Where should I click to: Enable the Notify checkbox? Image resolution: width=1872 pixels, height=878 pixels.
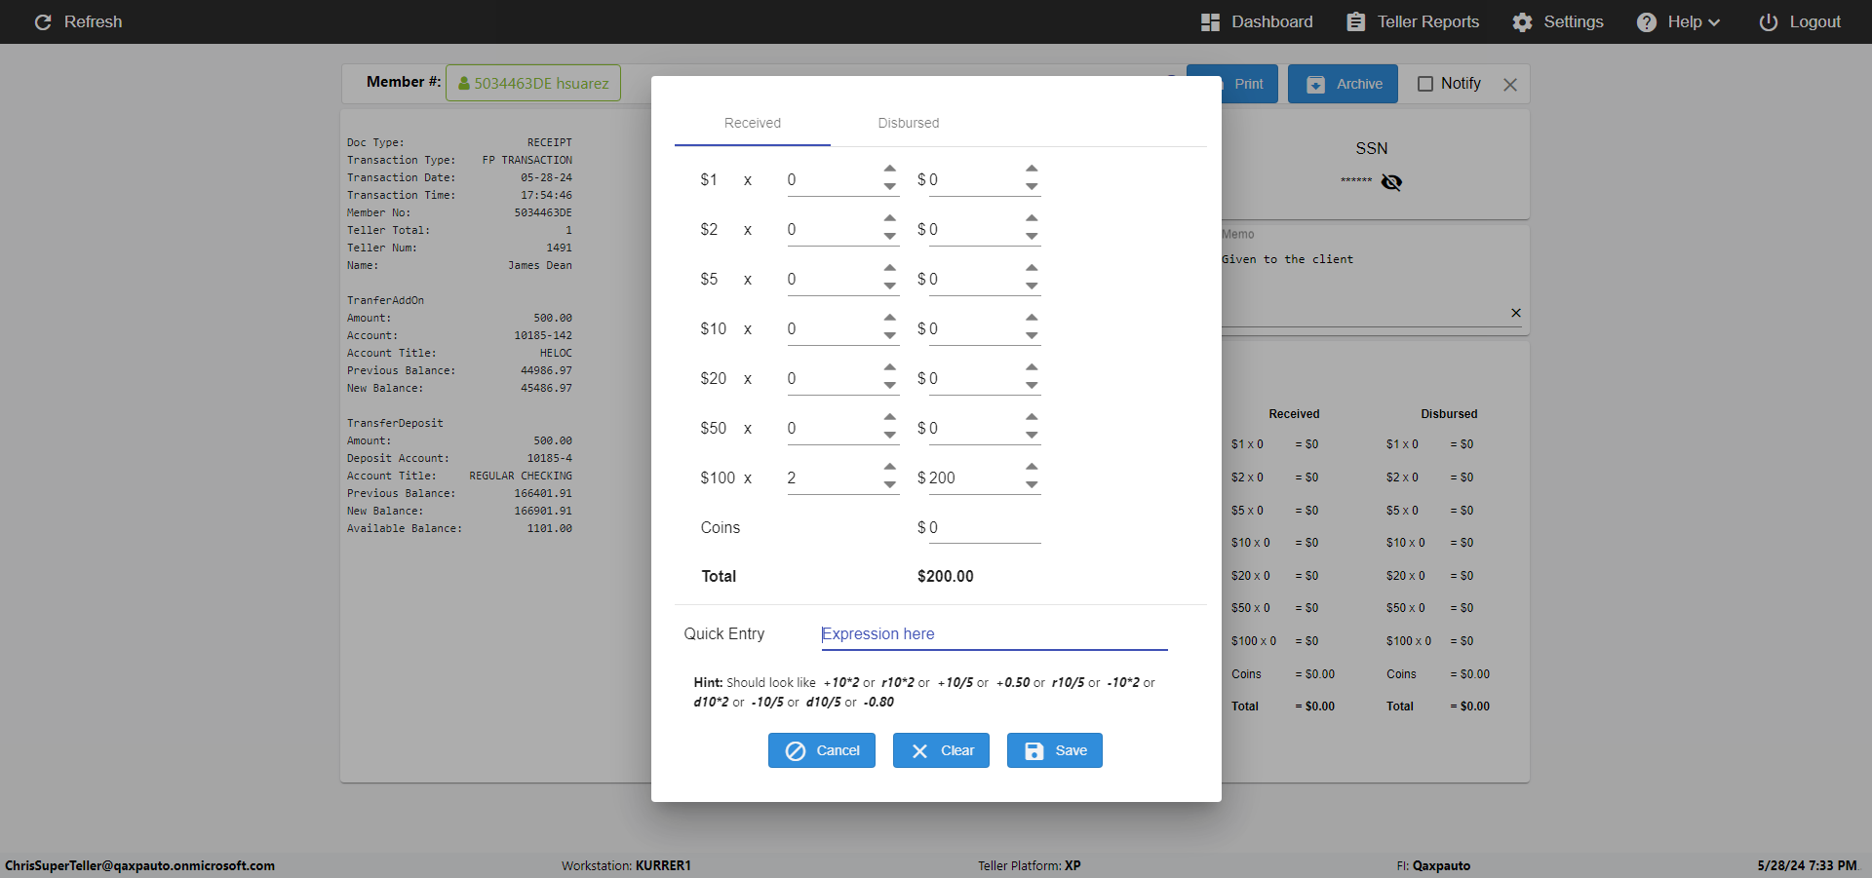point(1425,84)
